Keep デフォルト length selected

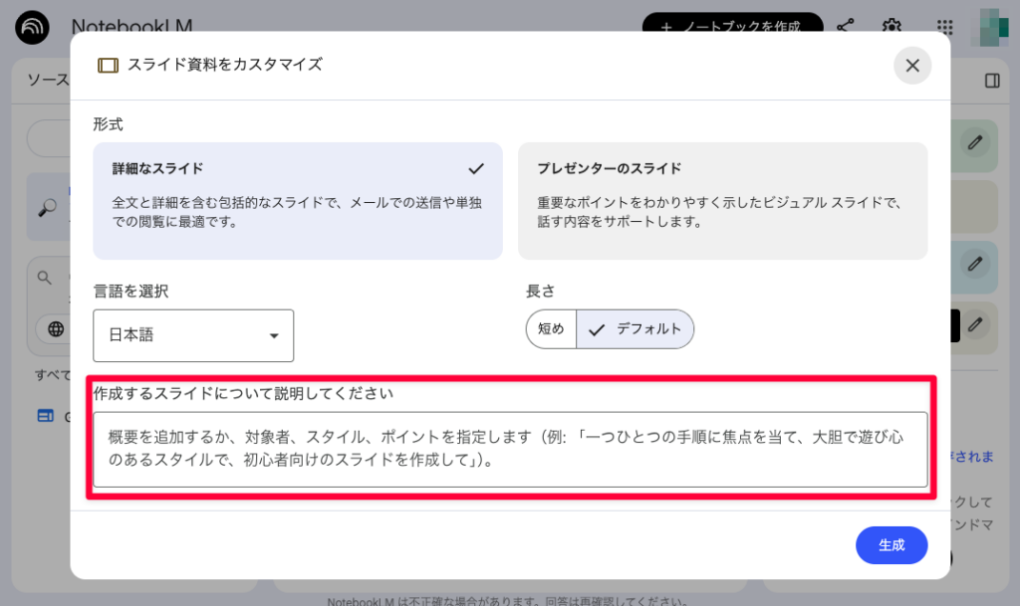(x=636, y=328)
